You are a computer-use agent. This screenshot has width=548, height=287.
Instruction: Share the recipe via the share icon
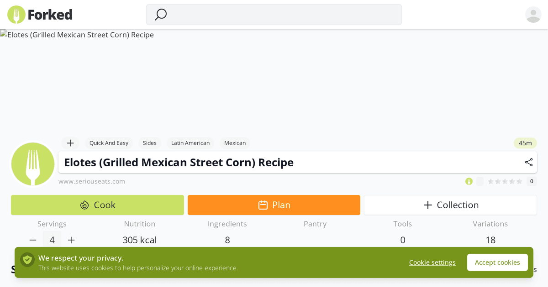click(x=528, y=162)
